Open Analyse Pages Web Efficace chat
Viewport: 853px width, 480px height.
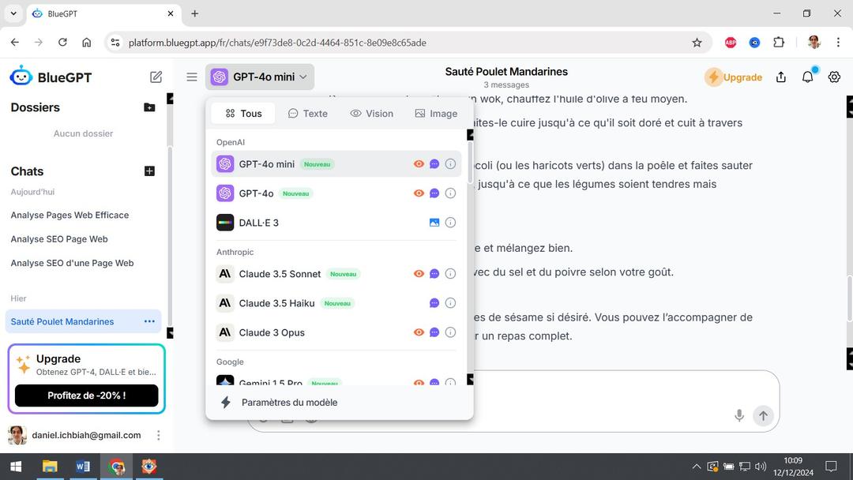tap(70, 215)
